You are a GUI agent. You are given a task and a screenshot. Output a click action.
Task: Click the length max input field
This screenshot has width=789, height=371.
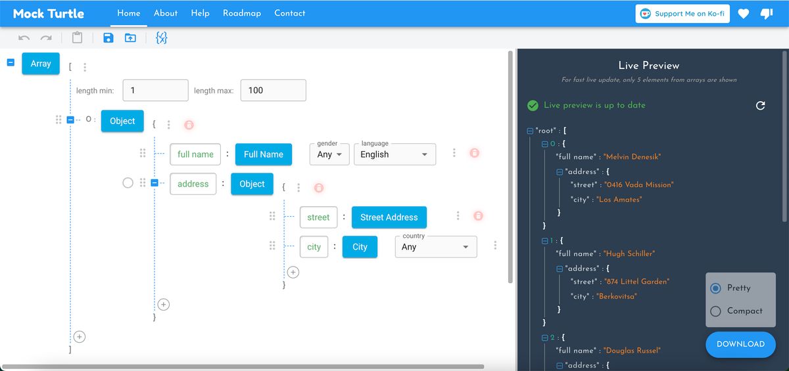click(273, 91)
